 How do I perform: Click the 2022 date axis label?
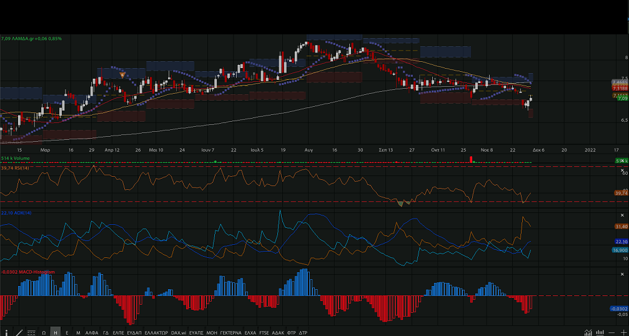coord(590,150)
